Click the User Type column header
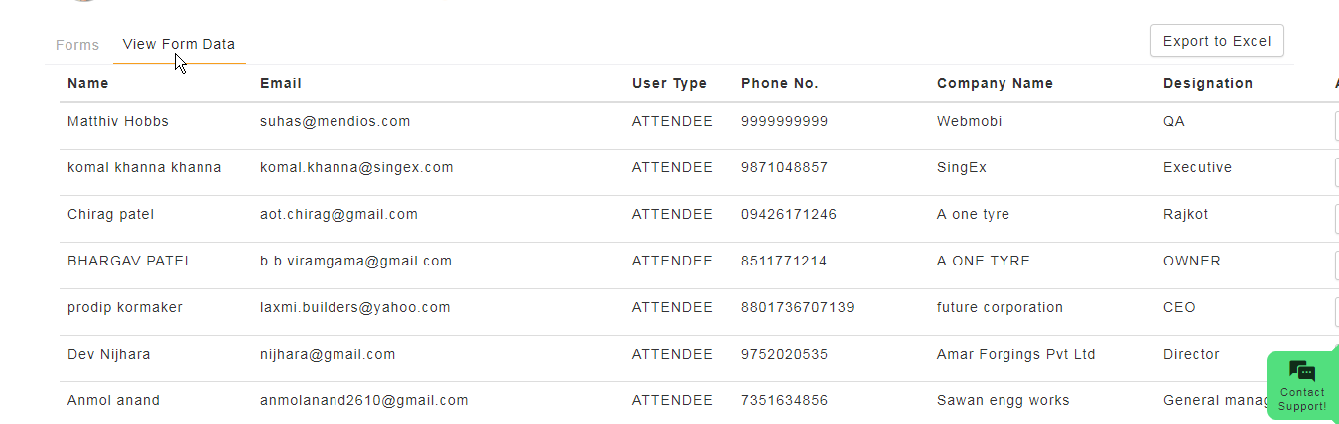The image size is (1339, 424). click(669, 83)
